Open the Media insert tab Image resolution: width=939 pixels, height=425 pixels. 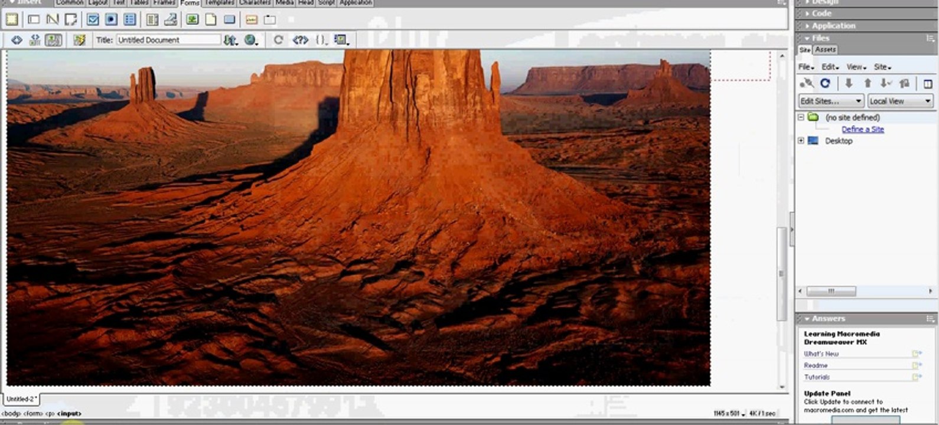(x=285, y=2)
